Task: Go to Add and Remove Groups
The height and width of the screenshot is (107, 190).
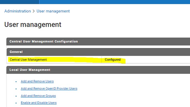Action: click(38, 96)
